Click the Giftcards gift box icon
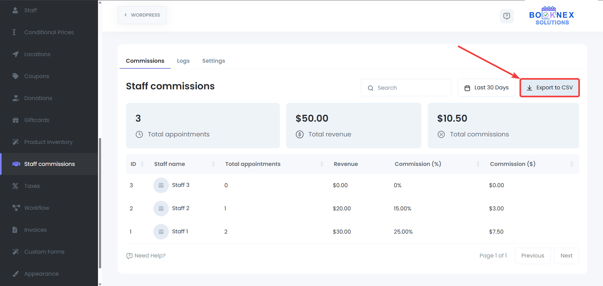603x286 pixels. (15, 120)
